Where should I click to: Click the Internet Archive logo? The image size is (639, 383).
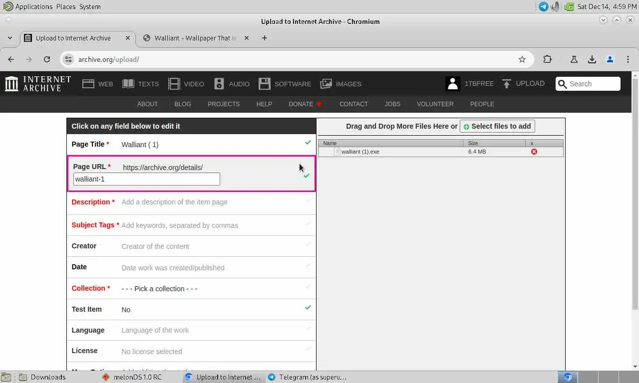(38, 84)
